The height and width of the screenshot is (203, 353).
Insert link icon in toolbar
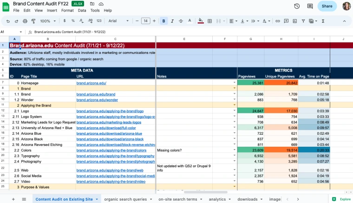[x=278, y=21]
